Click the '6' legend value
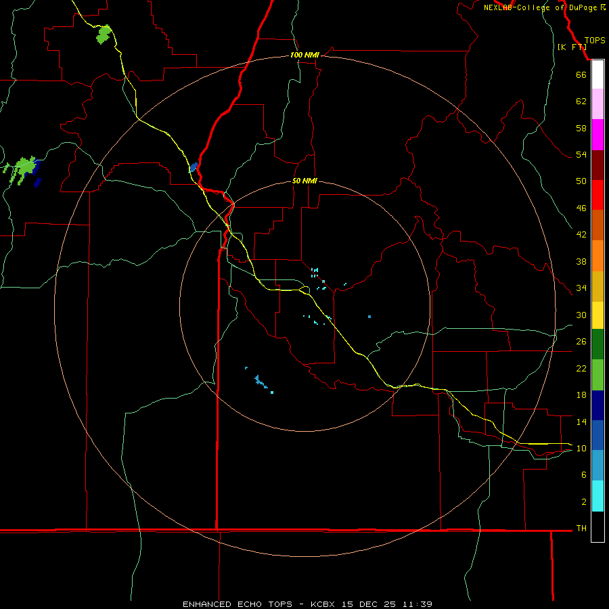 click(583, 475)
